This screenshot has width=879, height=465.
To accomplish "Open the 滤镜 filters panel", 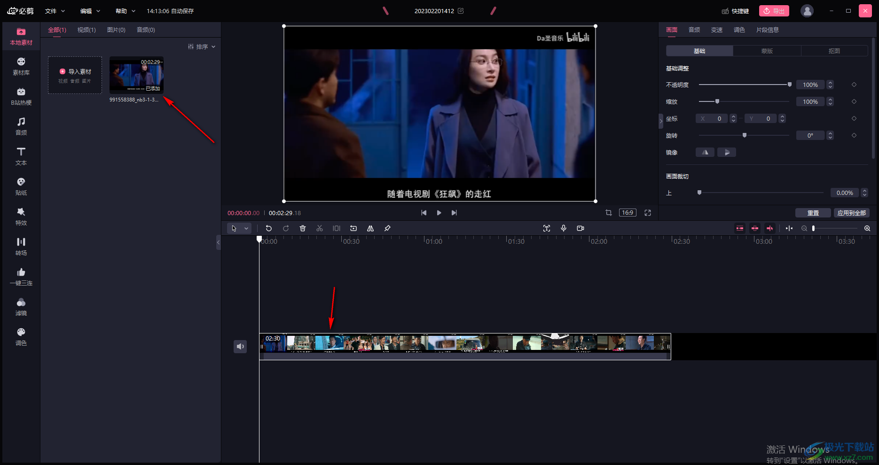I will tap(21, 307).
